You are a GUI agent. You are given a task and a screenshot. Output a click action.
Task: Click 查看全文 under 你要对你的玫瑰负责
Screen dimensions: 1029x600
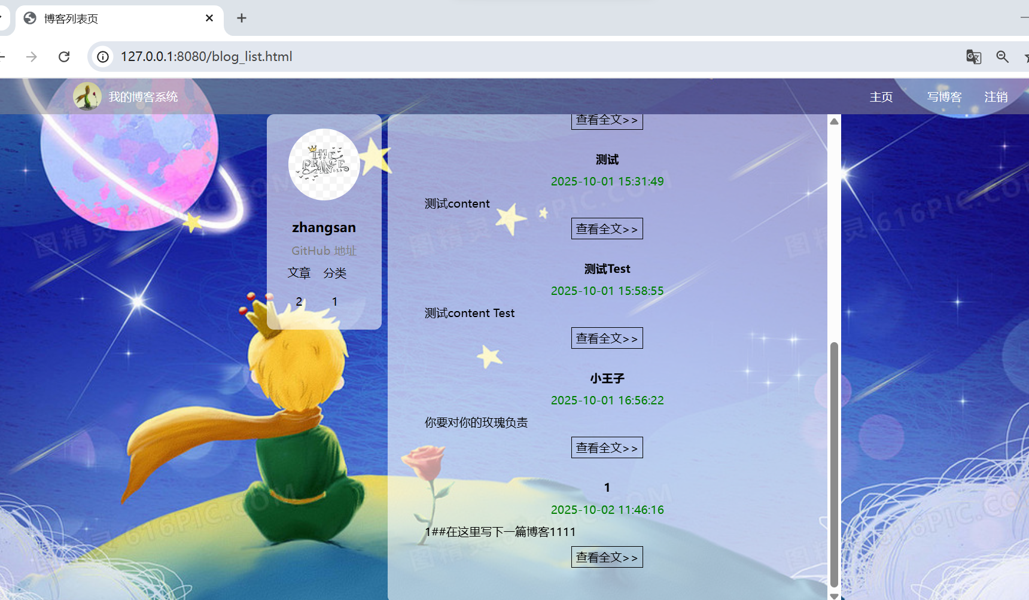[x=607, y=447]
